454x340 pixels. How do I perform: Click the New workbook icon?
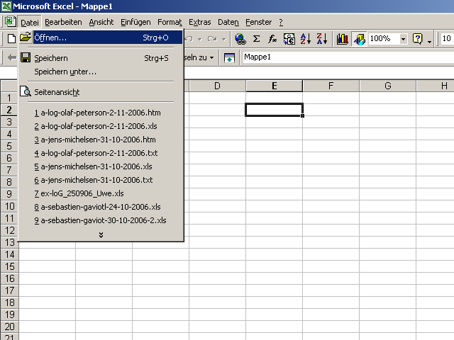[11, 38]
